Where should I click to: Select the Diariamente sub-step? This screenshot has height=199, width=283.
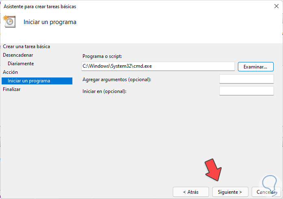tap(21, 64)
